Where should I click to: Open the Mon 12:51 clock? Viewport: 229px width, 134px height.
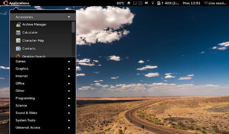[192, 3]
